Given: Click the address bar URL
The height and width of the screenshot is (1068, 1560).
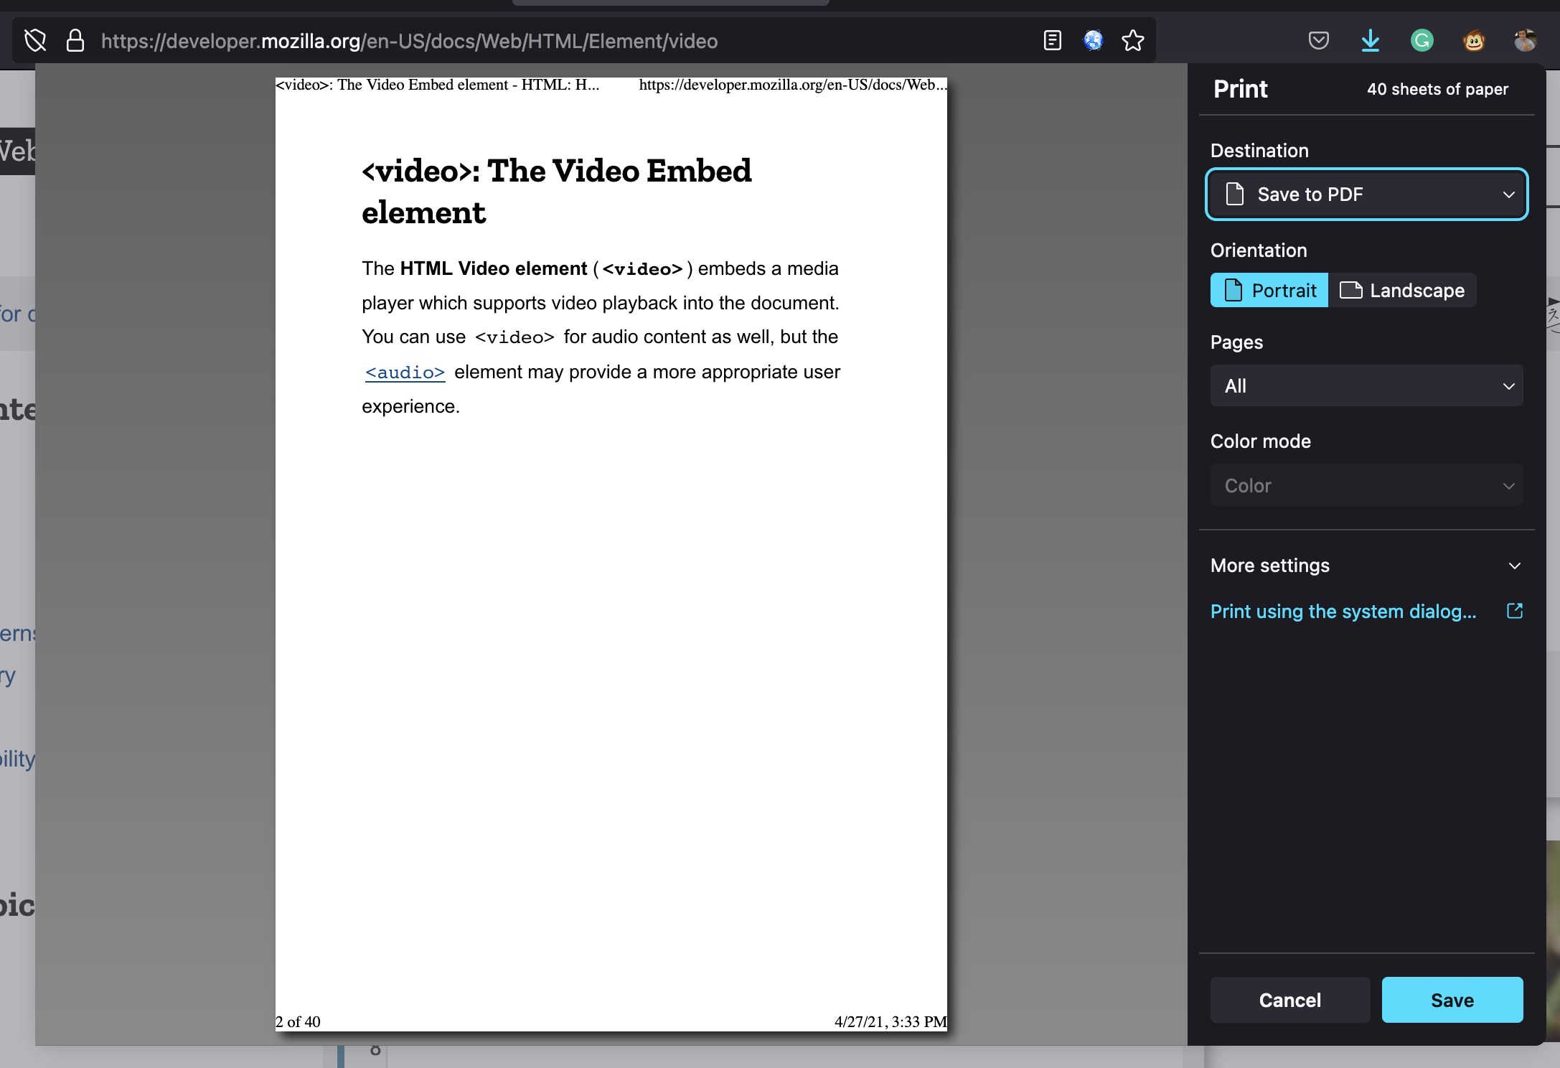Looking at the screenshot, I should tap(409, 41).
